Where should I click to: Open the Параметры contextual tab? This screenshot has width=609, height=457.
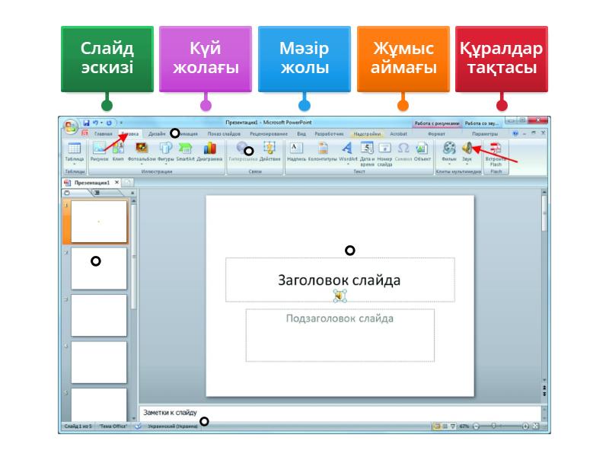click(485, 134)
